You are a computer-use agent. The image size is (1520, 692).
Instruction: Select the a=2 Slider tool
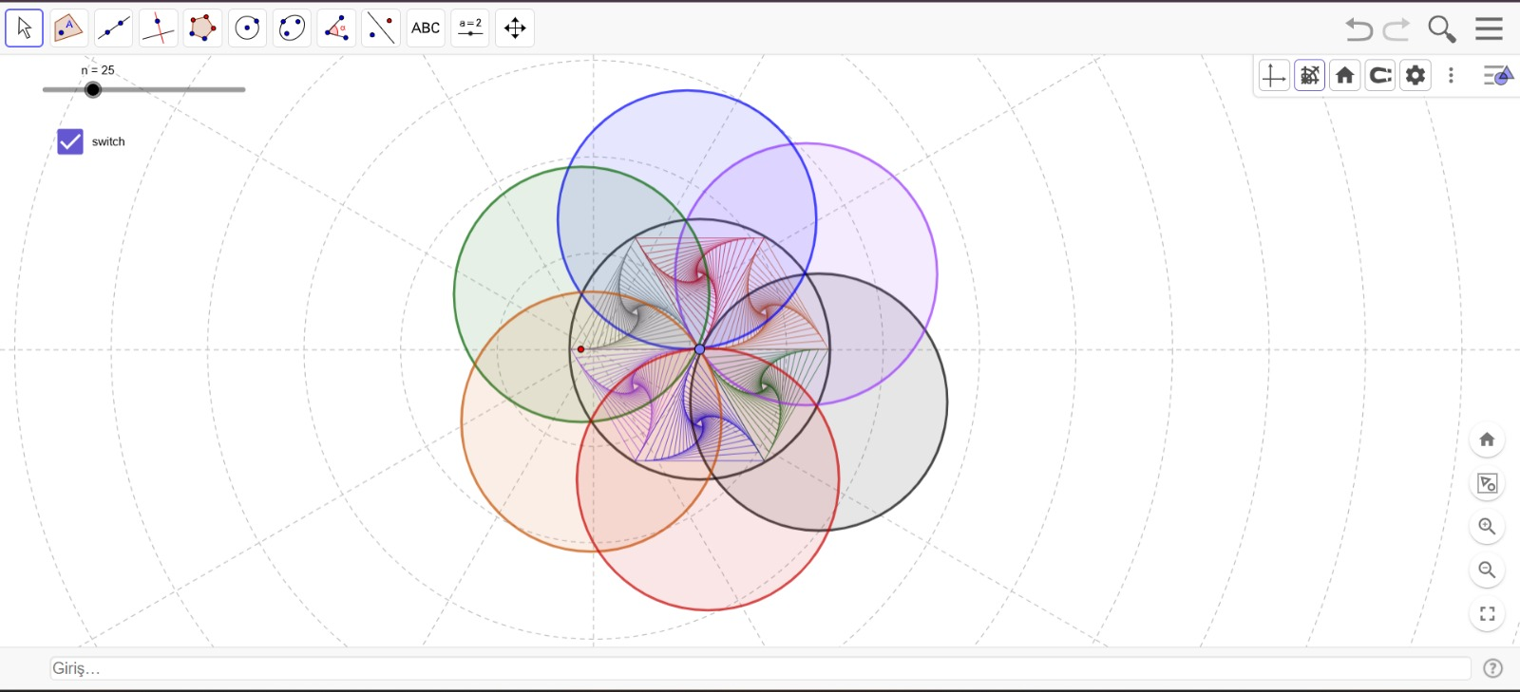point(470,28)
